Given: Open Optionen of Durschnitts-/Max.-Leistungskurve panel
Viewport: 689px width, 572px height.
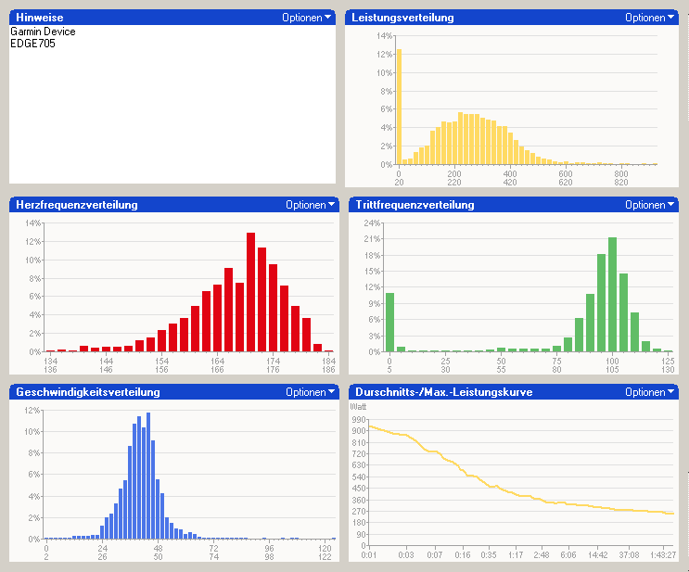Looking at the screenshot, I should click(649, 392).
